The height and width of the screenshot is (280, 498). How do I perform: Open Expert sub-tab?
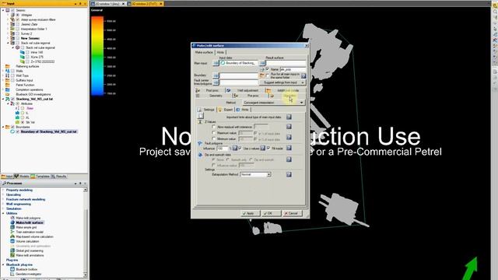[x=226, y=110]
